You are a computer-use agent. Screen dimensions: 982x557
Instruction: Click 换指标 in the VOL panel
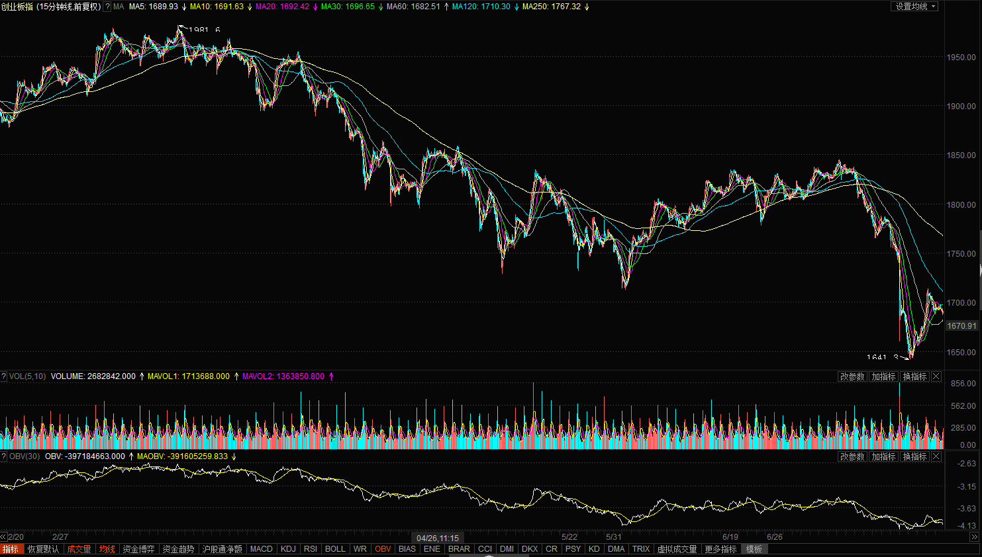(x=914, y=376)
